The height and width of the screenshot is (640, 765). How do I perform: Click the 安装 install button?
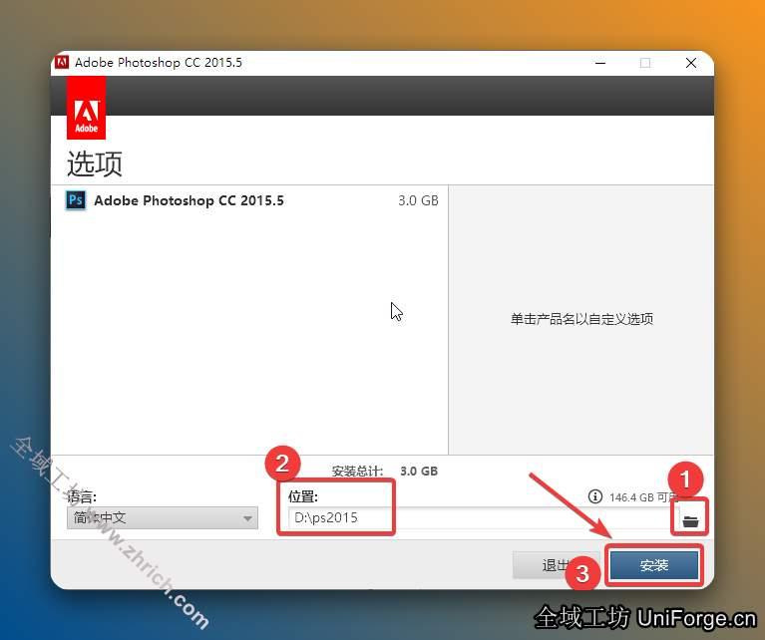pyautogui.click(x=653, y=565)
